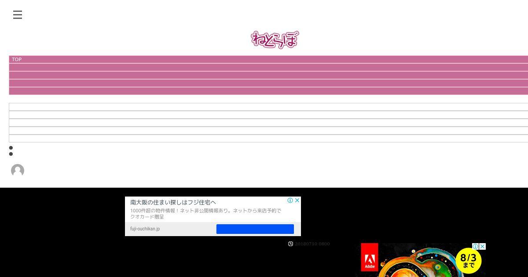Click the blue button in the Fuji ad
Viewport: 528px width, 277px height.
[x=255, y=229]
